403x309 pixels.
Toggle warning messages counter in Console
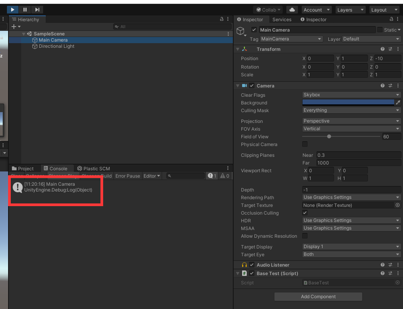225,176
